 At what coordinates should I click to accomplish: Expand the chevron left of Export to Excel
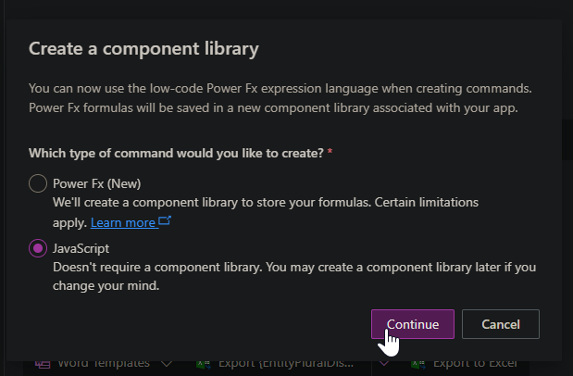point(384,364)
